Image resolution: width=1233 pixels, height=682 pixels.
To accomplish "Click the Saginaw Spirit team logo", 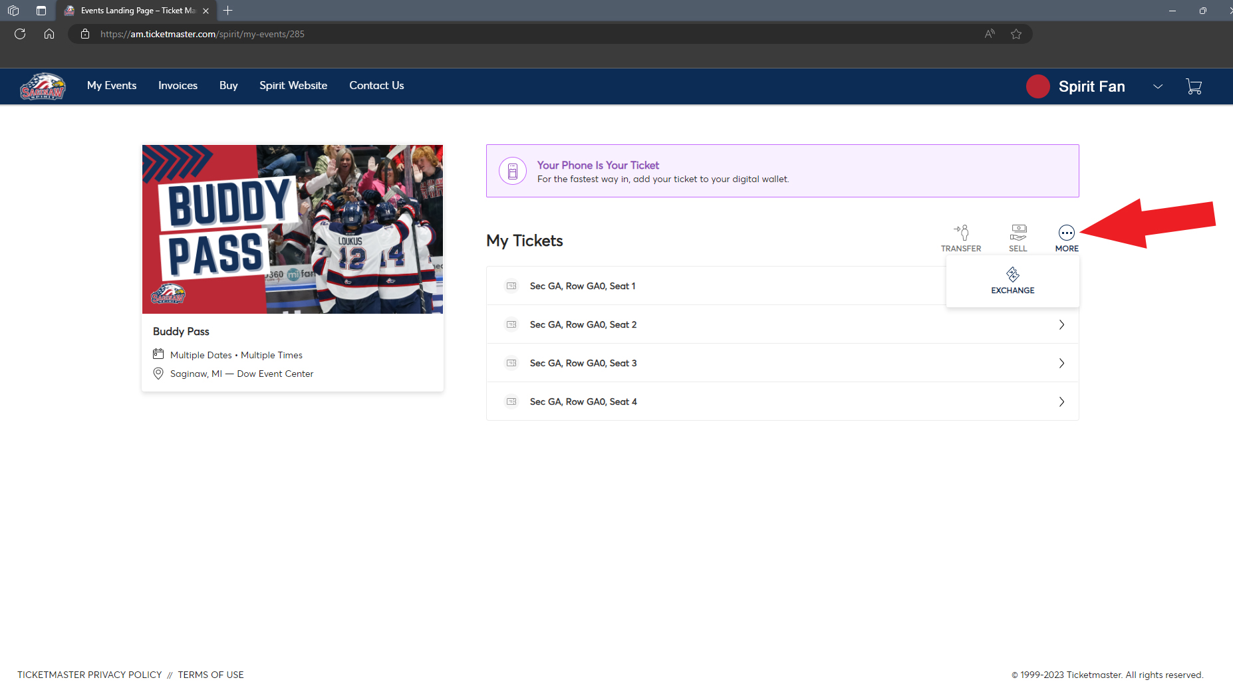I will [43, 86].
